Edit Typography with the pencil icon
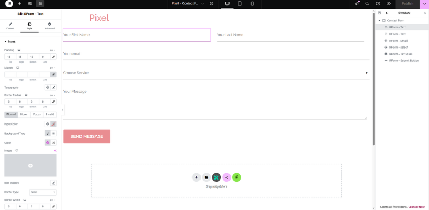Image resolution: width=429 pixels, height=210 pixels. pos(54,88)
